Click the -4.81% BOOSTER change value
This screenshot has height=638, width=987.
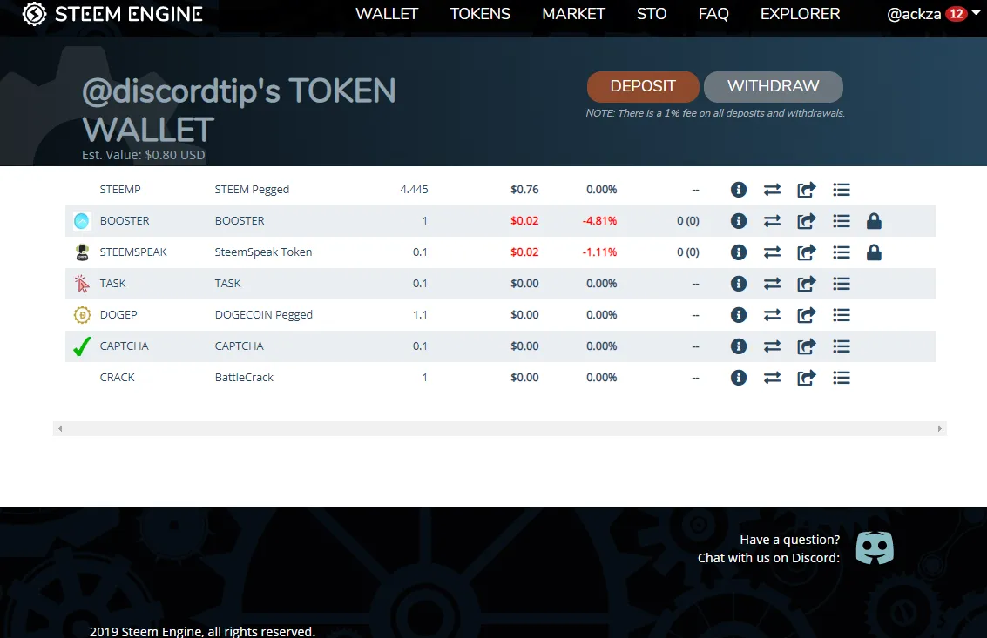[599, 221]
